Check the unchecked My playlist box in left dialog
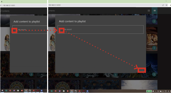The height and width of the screenshot is (93, 171). 14,30
